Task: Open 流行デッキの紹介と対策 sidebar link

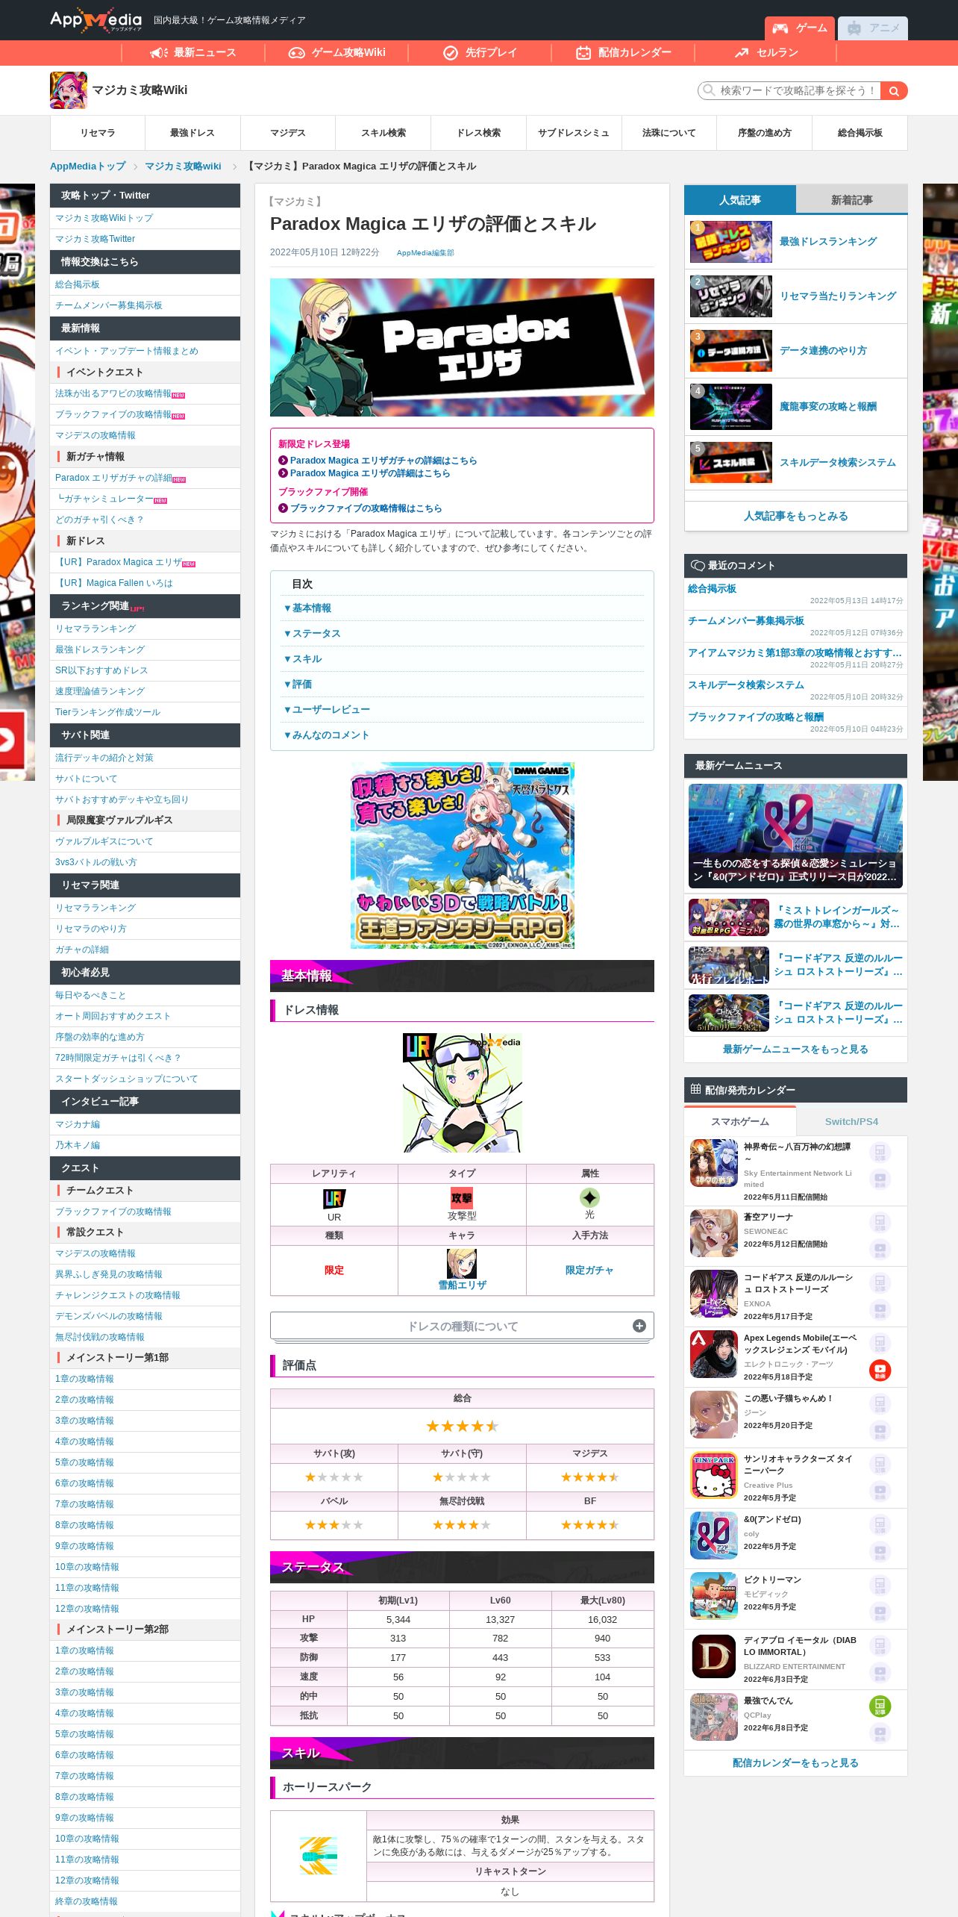Action: tap(104, 758)
